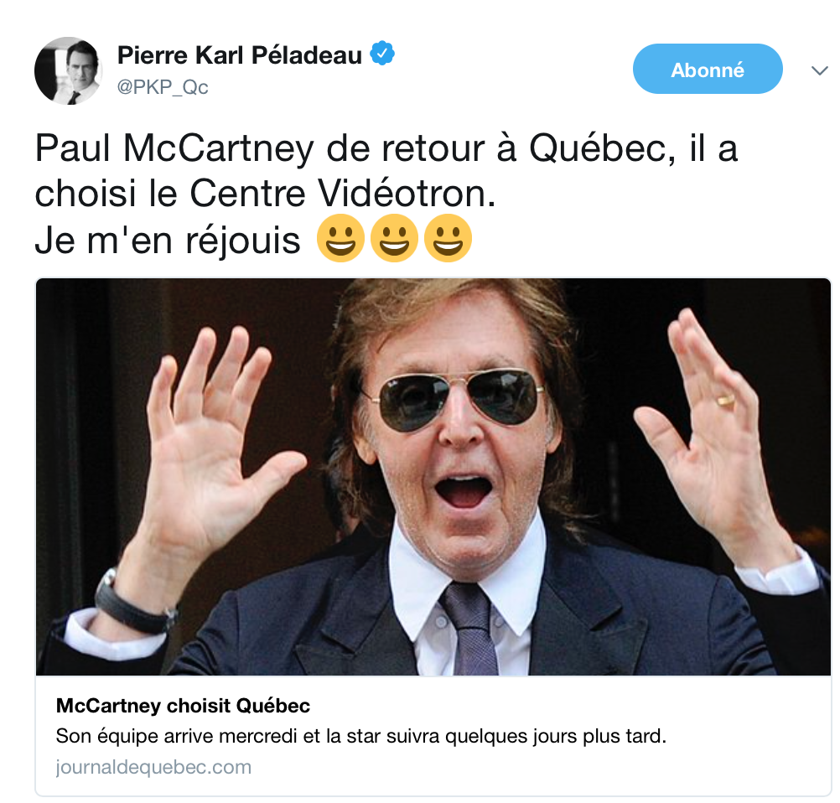Open the 'McCartney choisit Québec' headline
The image size is (840, 803).
(184, 706)
